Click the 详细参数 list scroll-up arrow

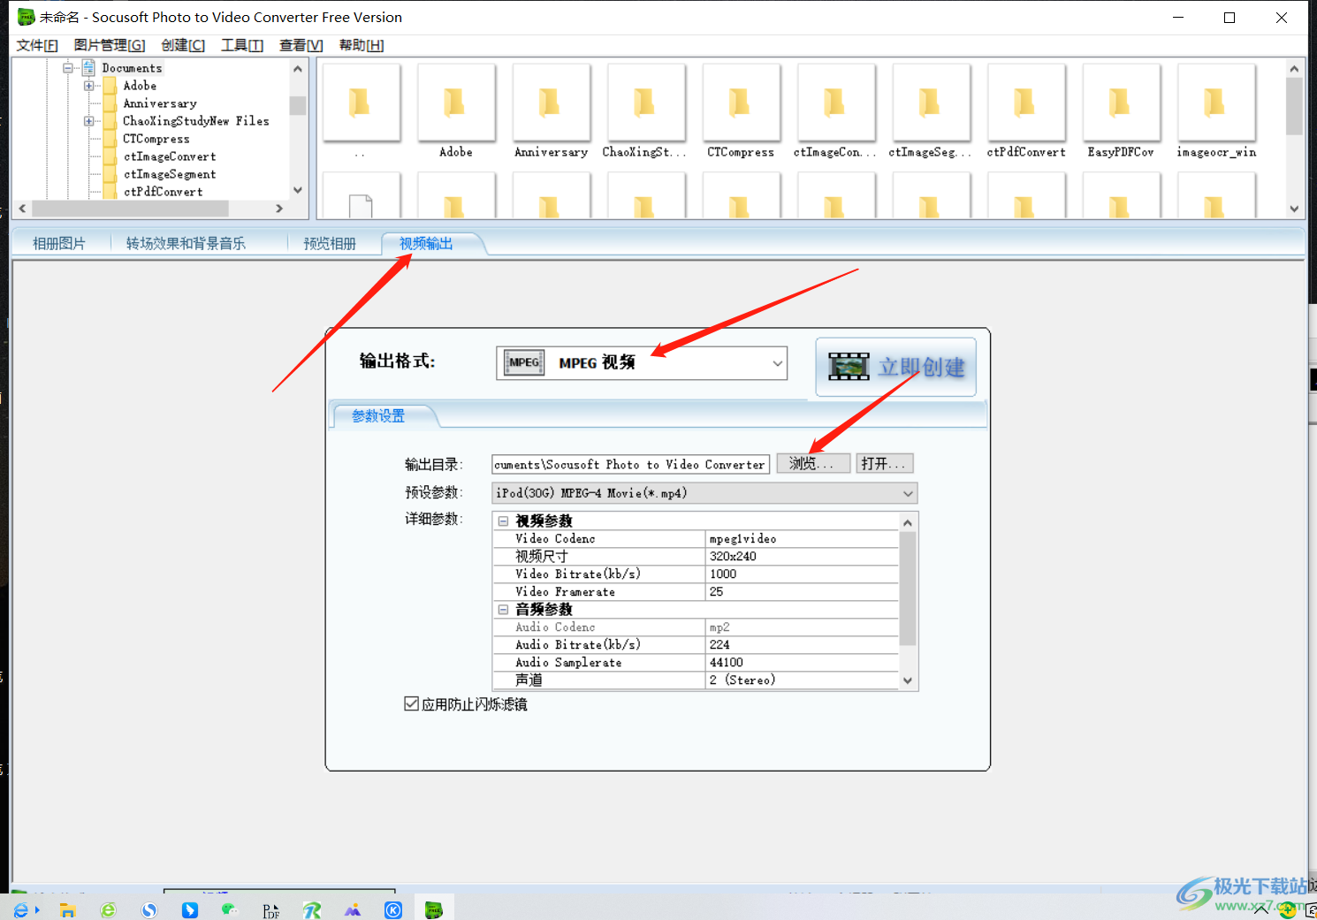coord(908,522)
